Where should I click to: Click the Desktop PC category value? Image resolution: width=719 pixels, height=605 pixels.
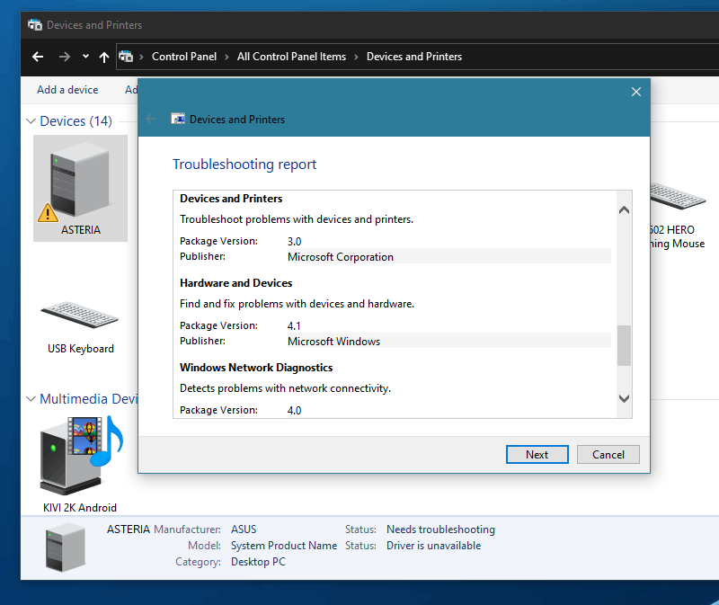pos(258,562)
